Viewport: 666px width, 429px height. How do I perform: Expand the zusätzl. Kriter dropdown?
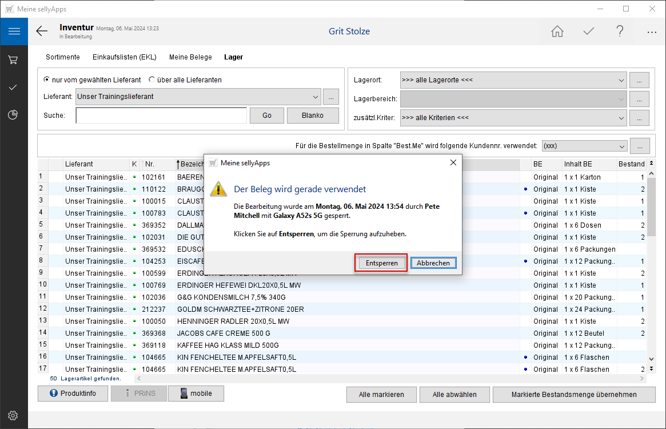[621, 118]
